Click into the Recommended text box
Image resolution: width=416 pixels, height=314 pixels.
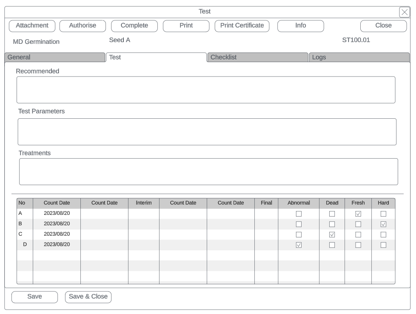point(205,90)
